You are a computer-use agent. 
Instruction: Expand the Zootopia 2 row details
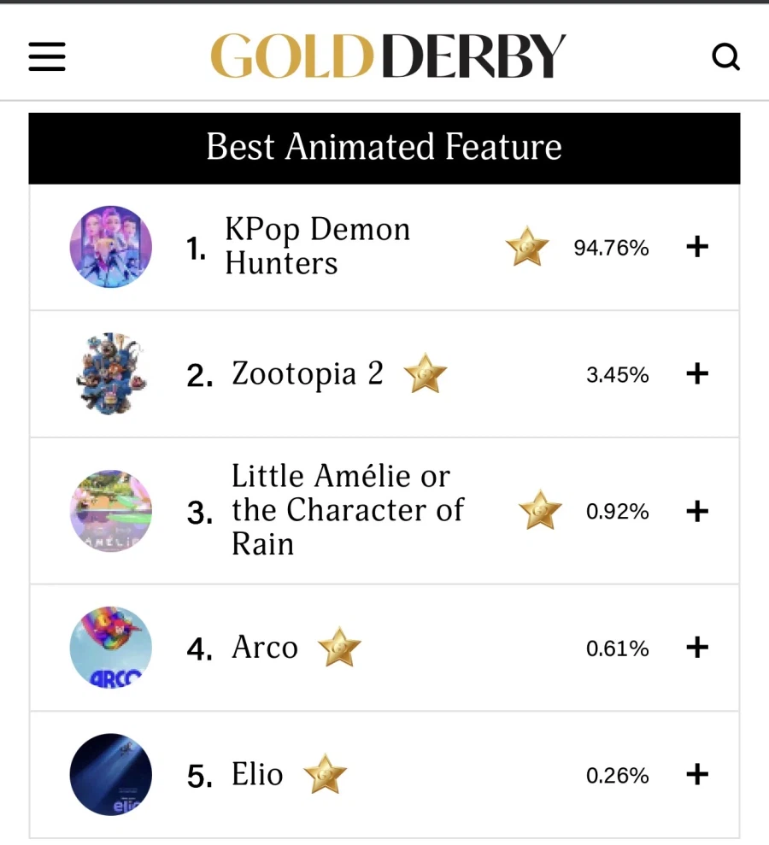697,374
